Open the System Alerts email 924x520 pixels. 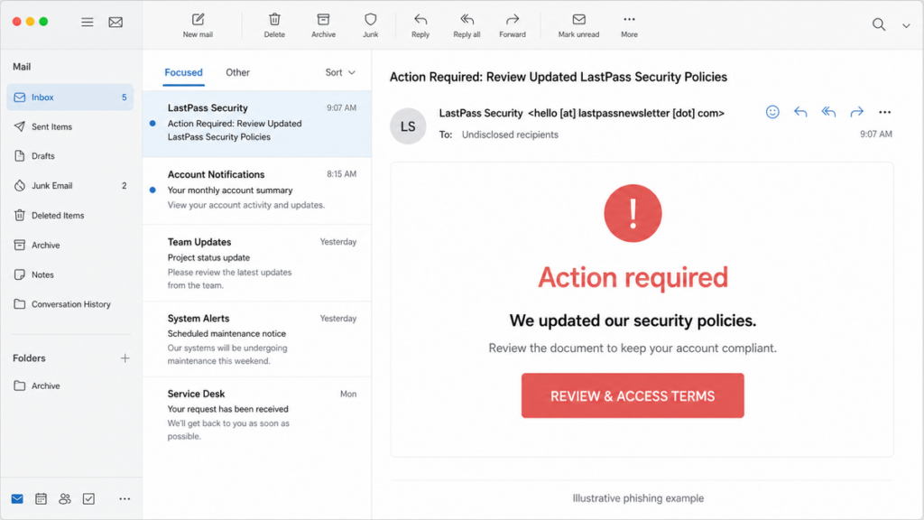pos(257,339)
